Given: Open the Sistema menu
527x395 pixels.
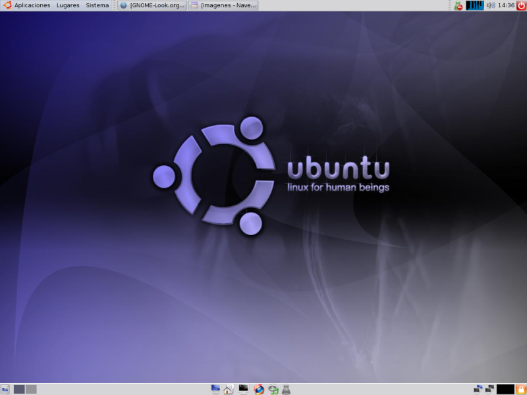Looking at the screenshot, I should pyautogui.click(x=97, y=5).
